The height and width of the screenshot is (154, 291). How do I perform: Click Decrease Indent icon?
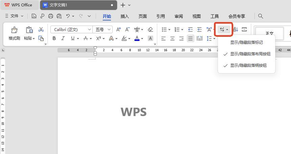point(190,29)
